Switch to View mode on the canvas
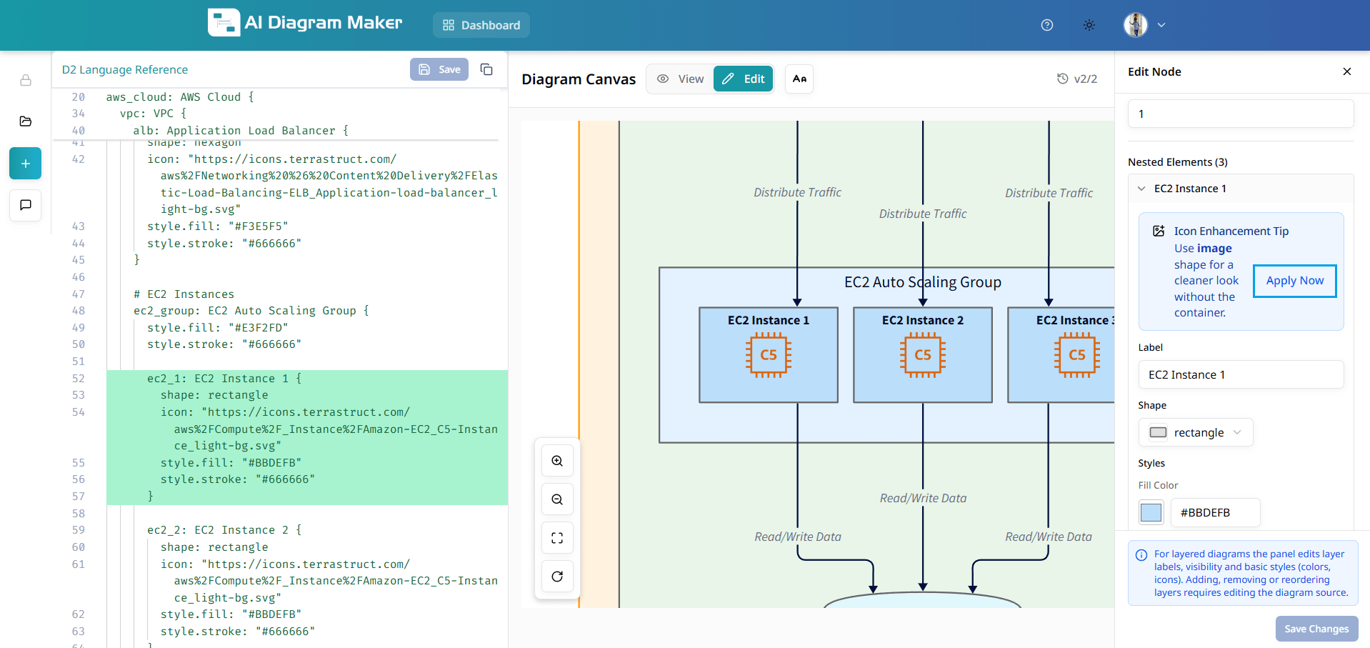1370x648 pixels. [x=679, y=79]
